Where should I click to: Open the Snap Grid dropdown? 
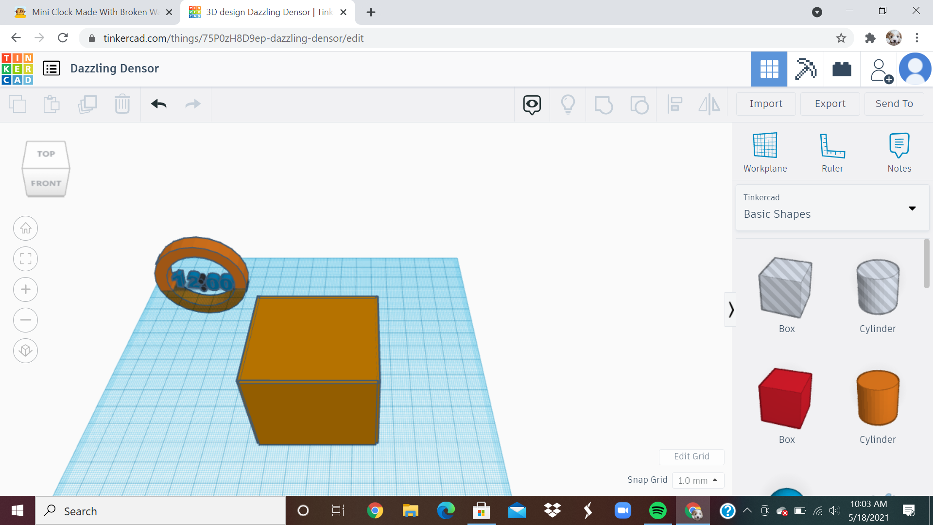(x=698, y=480)
